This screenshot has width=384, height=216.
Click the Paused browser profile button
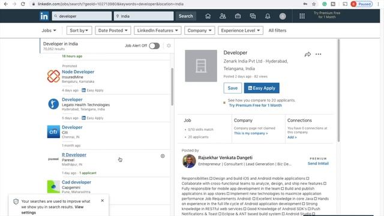(361, 4)
